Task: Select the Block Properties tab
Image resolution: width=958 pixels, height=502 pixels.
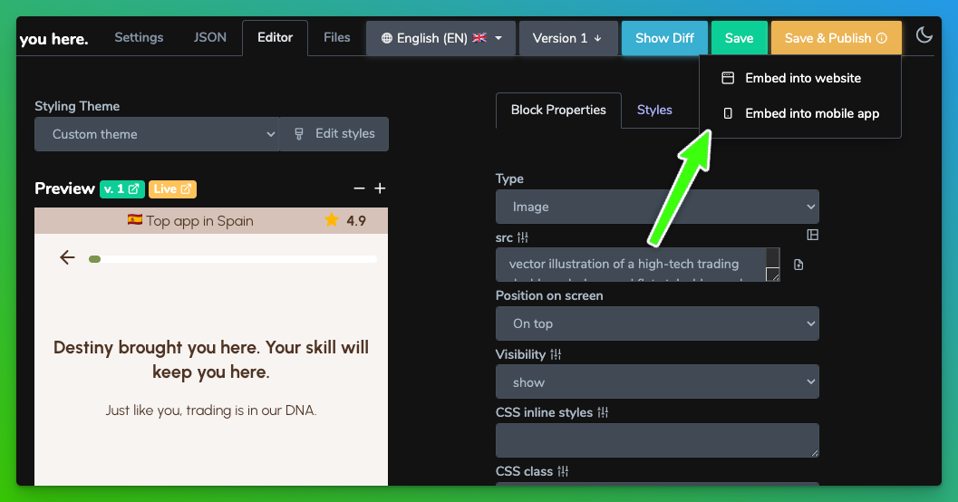Action: tap(558, 110)
